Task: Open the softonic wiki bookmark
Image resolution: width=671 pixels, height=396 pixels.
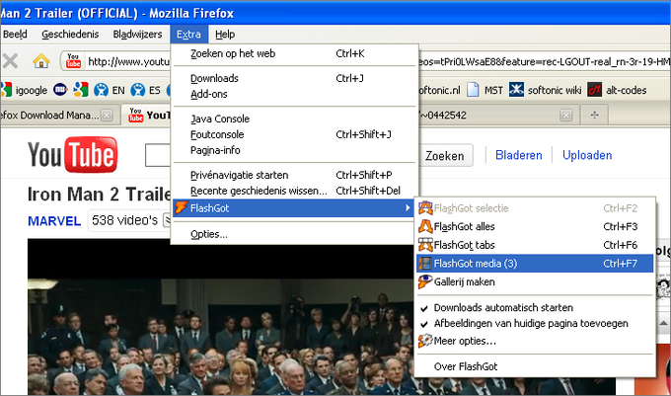Action: (x=545, y=90)
